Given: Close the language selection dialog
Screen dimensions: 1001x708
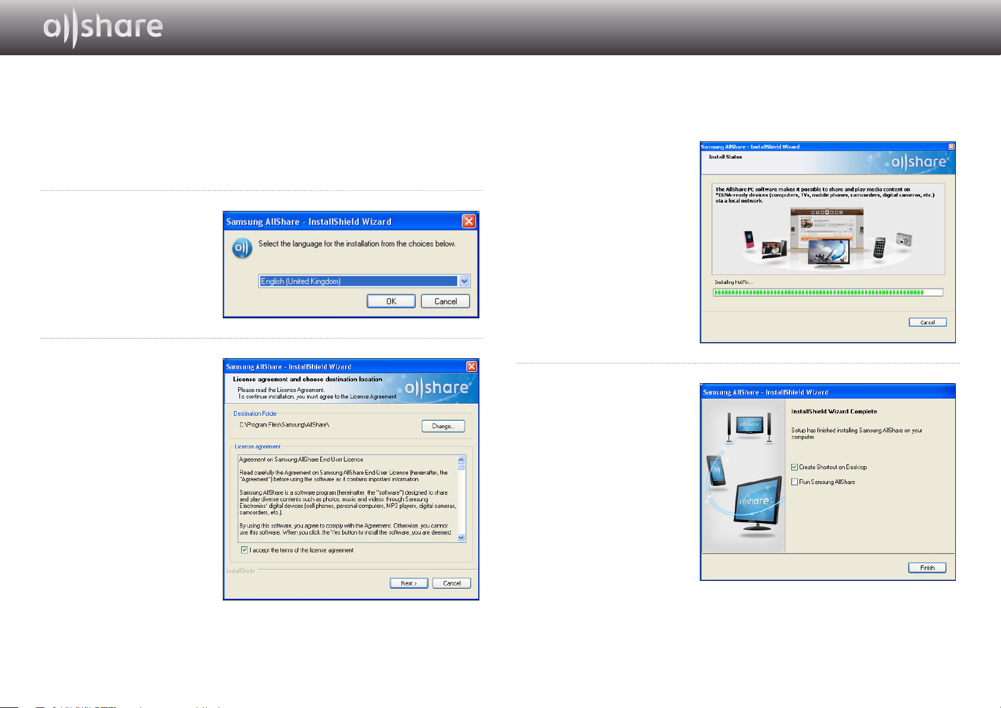Looking at the screenshot, I should [x=469, y=221].
